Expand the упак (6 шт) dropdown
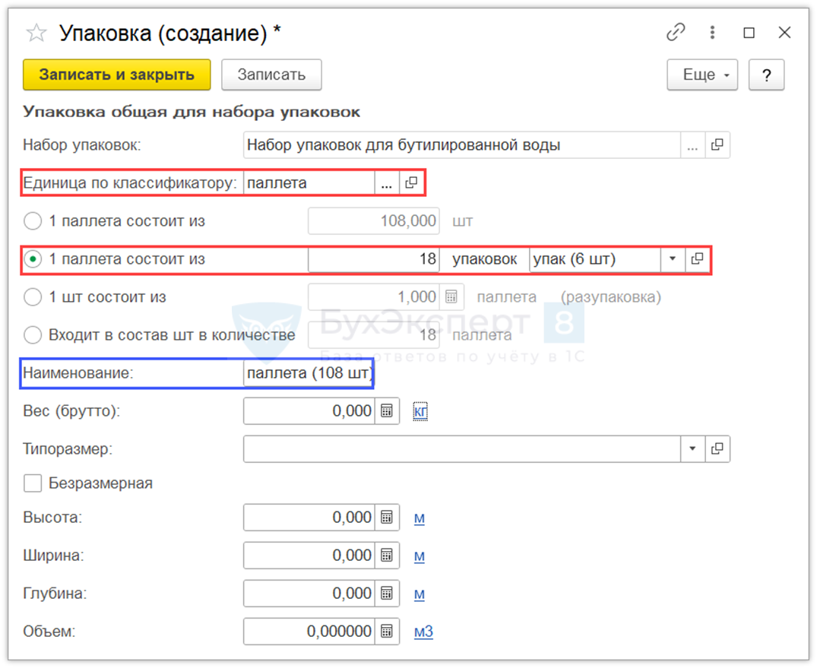The image size is (817, 668). point(672,260)
